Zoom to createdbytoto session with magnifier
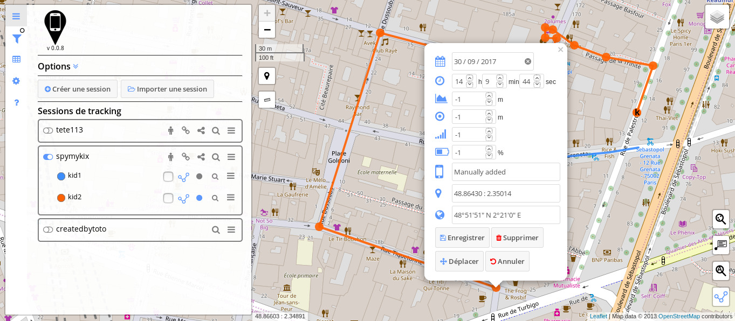The image size is (735, 321). point(216,229)
